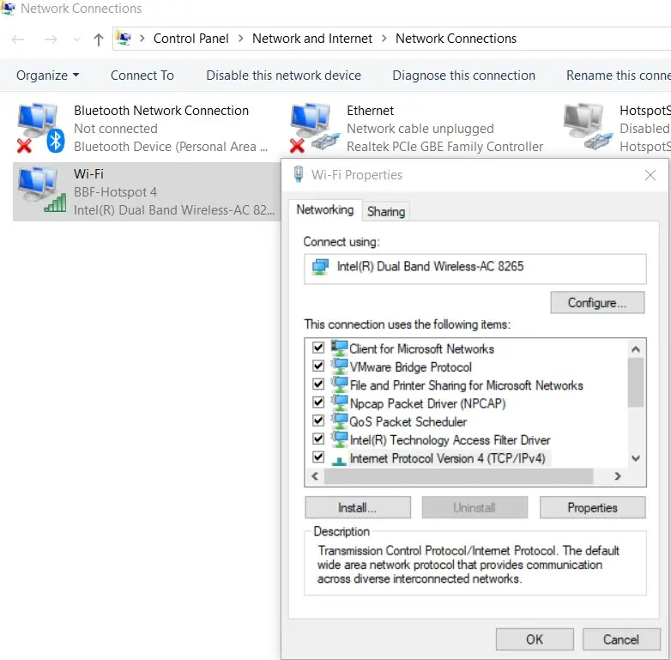Click the scroll down arrow in items list
Screen dimensions: 671x660
636,458
